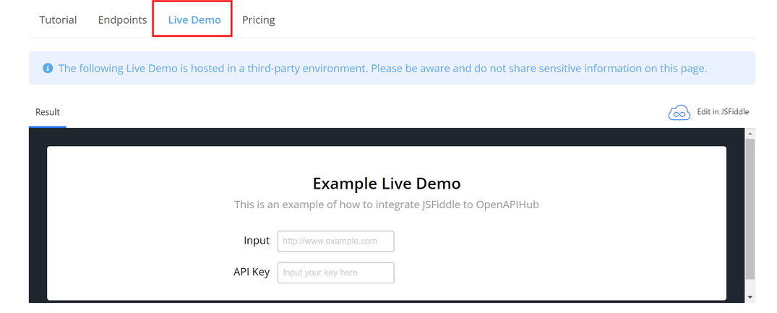The height and width of the screenshot is (313, 777).
Task: Click the API Key input field
Action: click(x=335, y=273)
